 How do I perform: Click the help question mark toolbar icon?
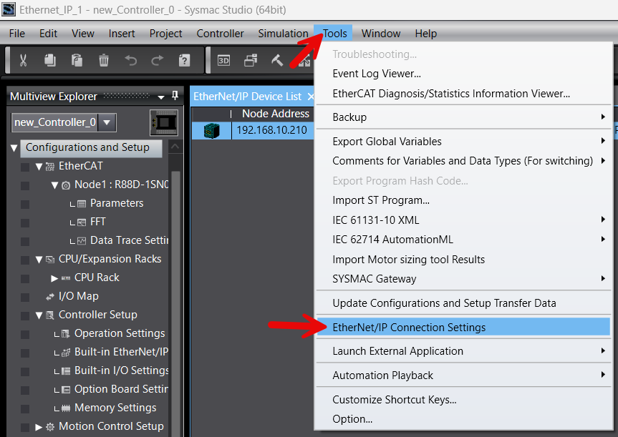tap(184, 60)
